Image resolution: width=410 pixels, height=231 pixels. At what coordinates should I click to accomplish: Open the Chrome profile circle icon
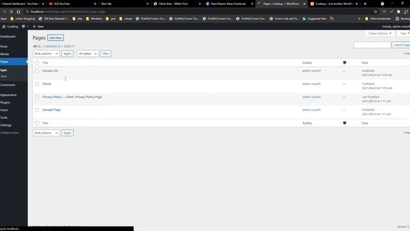click(382, 4)
